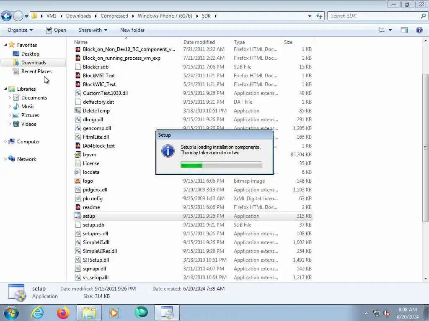Select Downloads in Favorites
This screenshot has height=321, width=429.
34,63
